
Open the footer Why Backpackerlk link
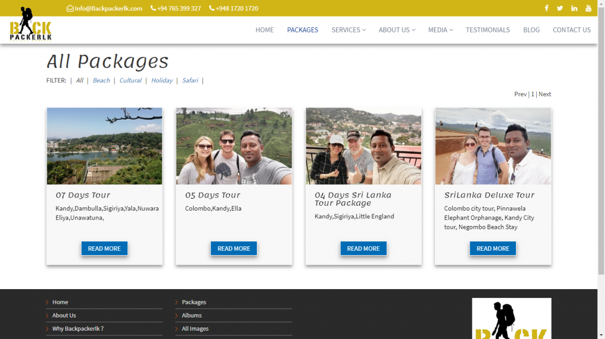coord(78,329)
